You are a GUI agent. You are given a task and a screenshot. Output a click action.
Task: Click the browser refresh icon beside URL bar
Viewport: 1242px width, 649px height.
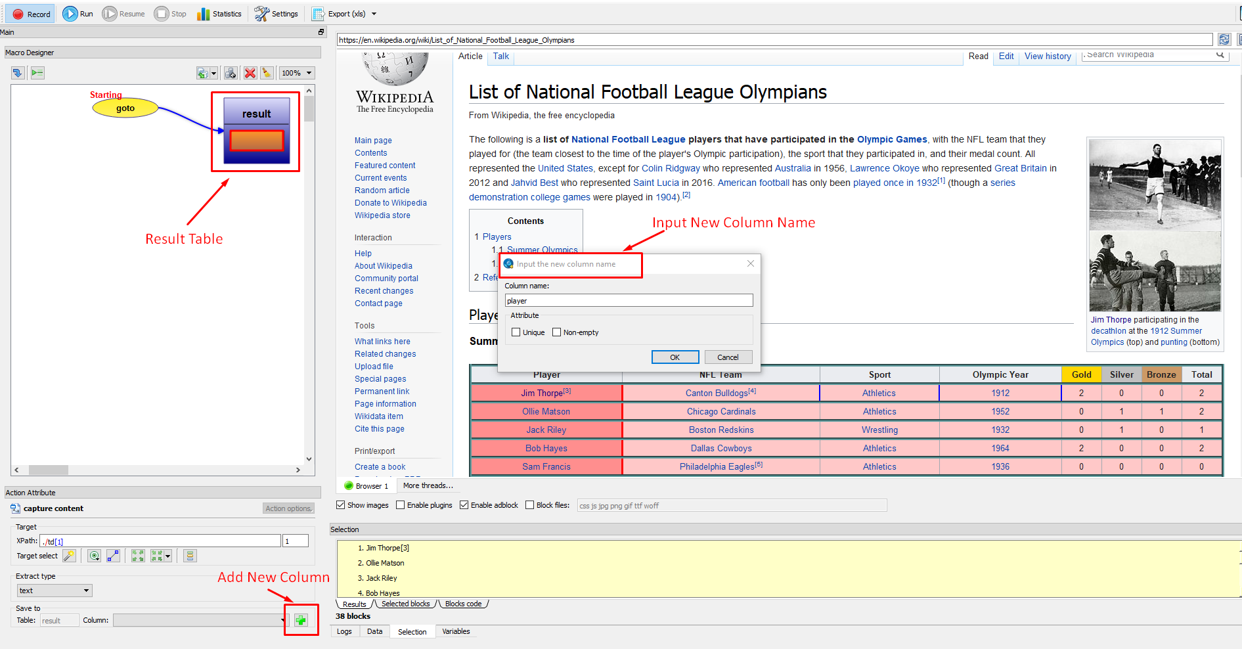pos(1224,40)
